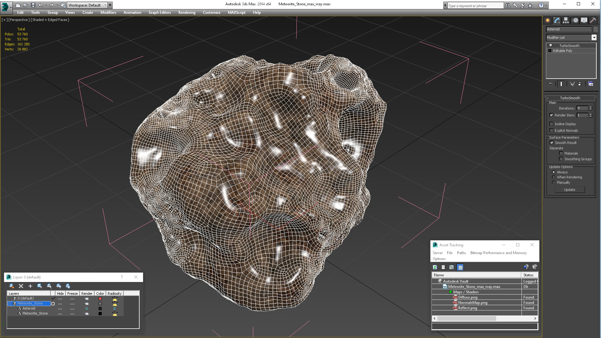Click the Pin Stack icon
The width and height of the screenshot is (601, 338).
click(x=550, y=84)
